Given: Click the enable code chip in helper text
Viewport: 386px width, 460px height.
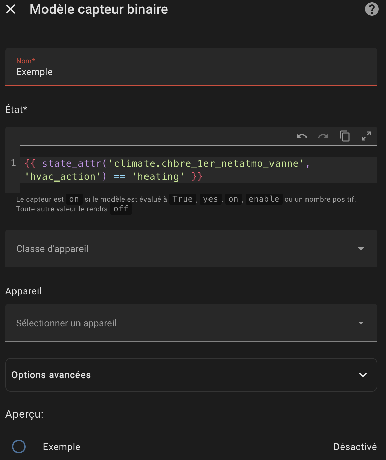Looking at the screenshot, I should coord(264,199).
